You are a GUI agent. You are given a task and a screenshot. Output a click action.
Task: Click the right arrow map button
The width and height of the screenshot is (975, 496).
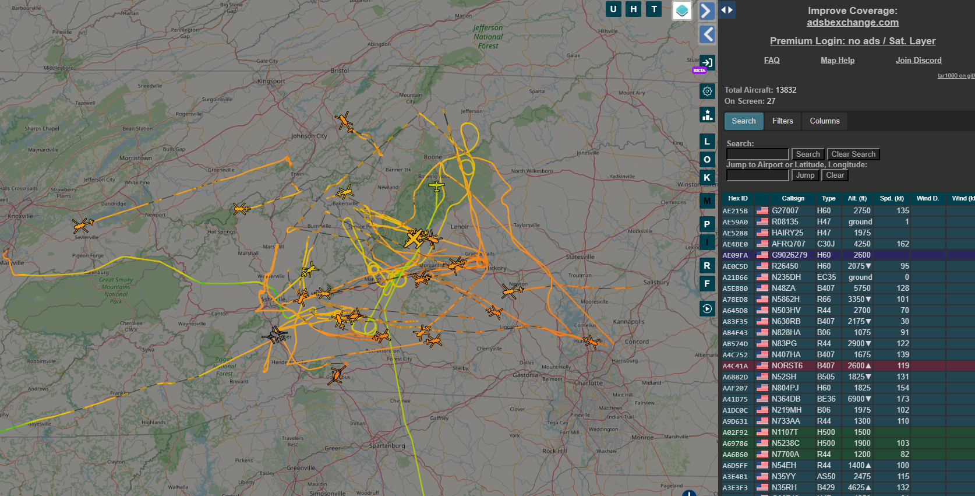coord(707,10)
